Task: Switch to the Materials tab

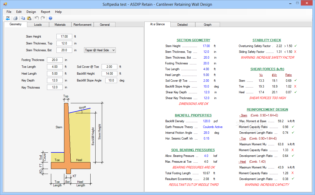Action: tap(60, 25)
